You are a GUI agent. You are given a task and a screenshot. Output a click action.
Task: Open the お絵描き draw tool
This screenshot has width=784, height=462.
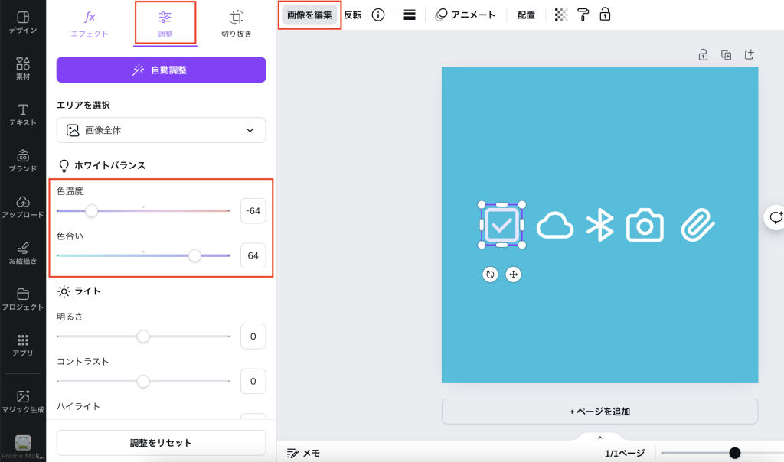(x=23, y=253)
